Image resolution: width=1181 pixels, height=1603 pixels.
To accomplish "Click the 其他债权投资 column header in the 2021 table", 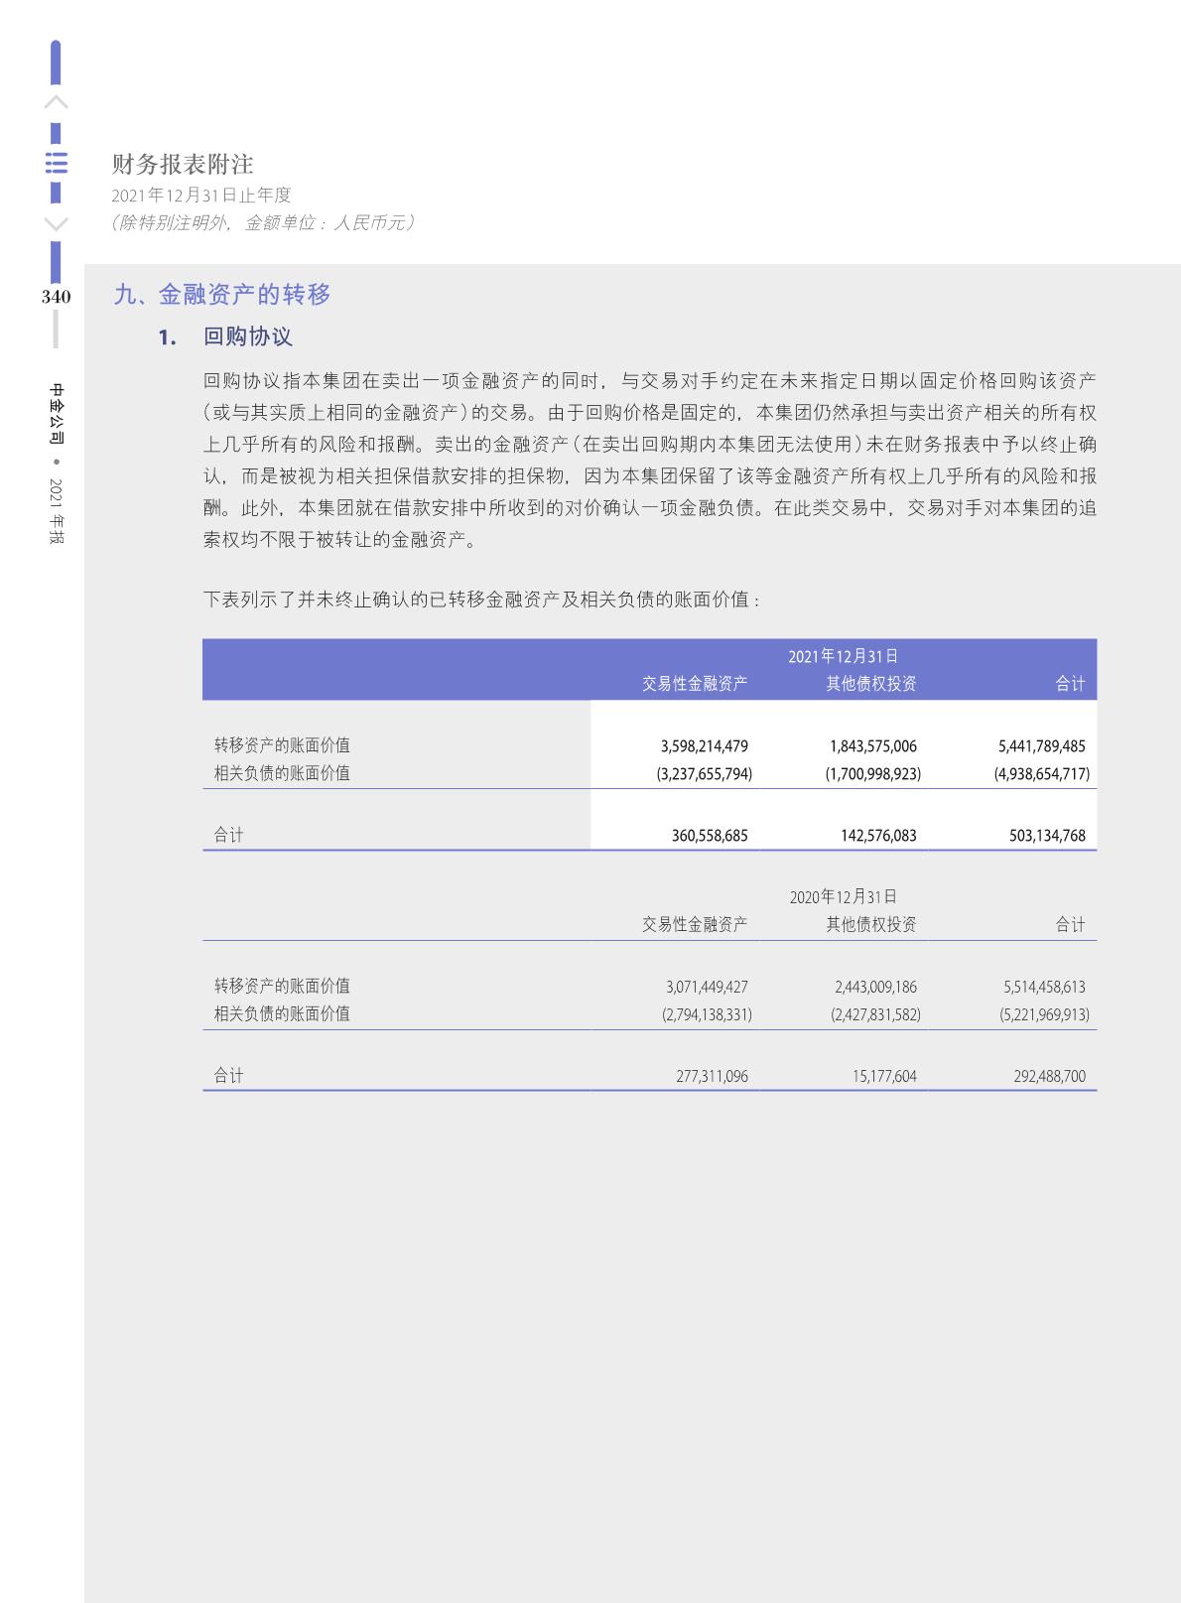I will click(x=871, y=683).
